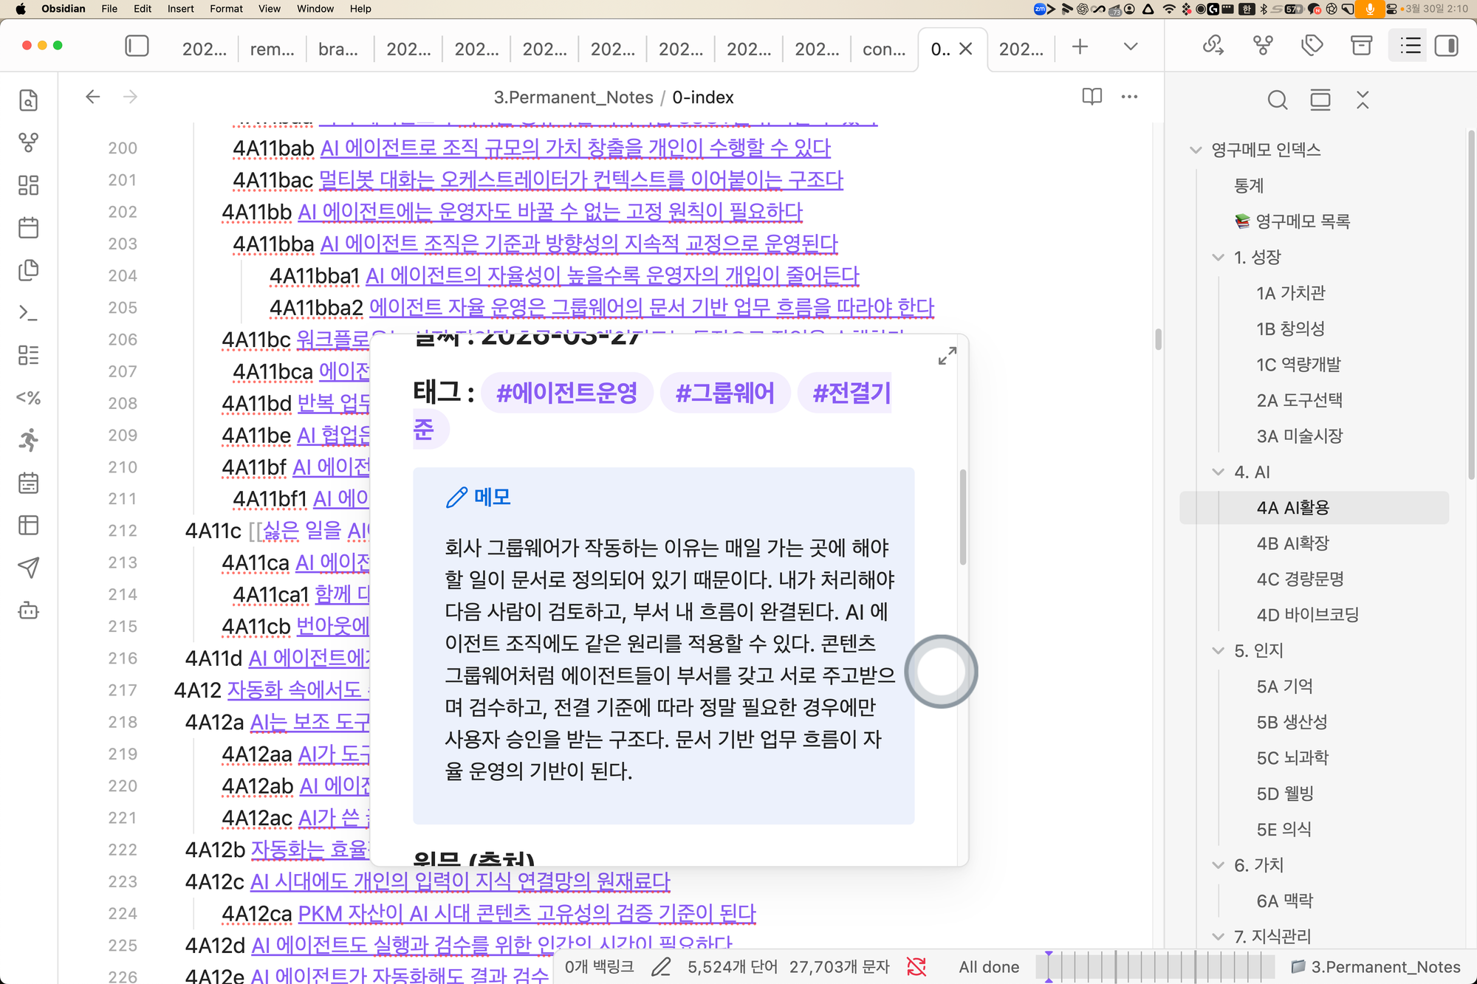The image size is (1477, 984).
Task: Collapse the '1. 성장' outline section
Action: tap(1218, 257)
